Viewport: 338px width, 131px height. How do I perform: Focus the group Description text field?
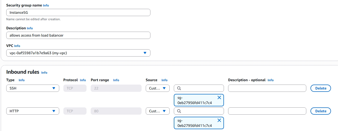[x=78, y=35]
